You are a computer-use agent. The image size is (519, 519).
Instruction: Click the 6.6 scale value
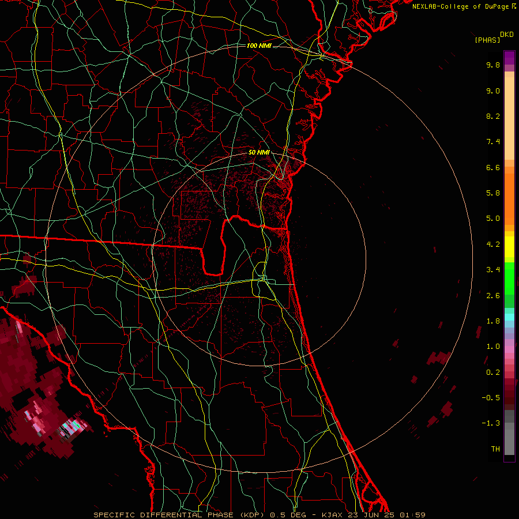pos(493,167)
